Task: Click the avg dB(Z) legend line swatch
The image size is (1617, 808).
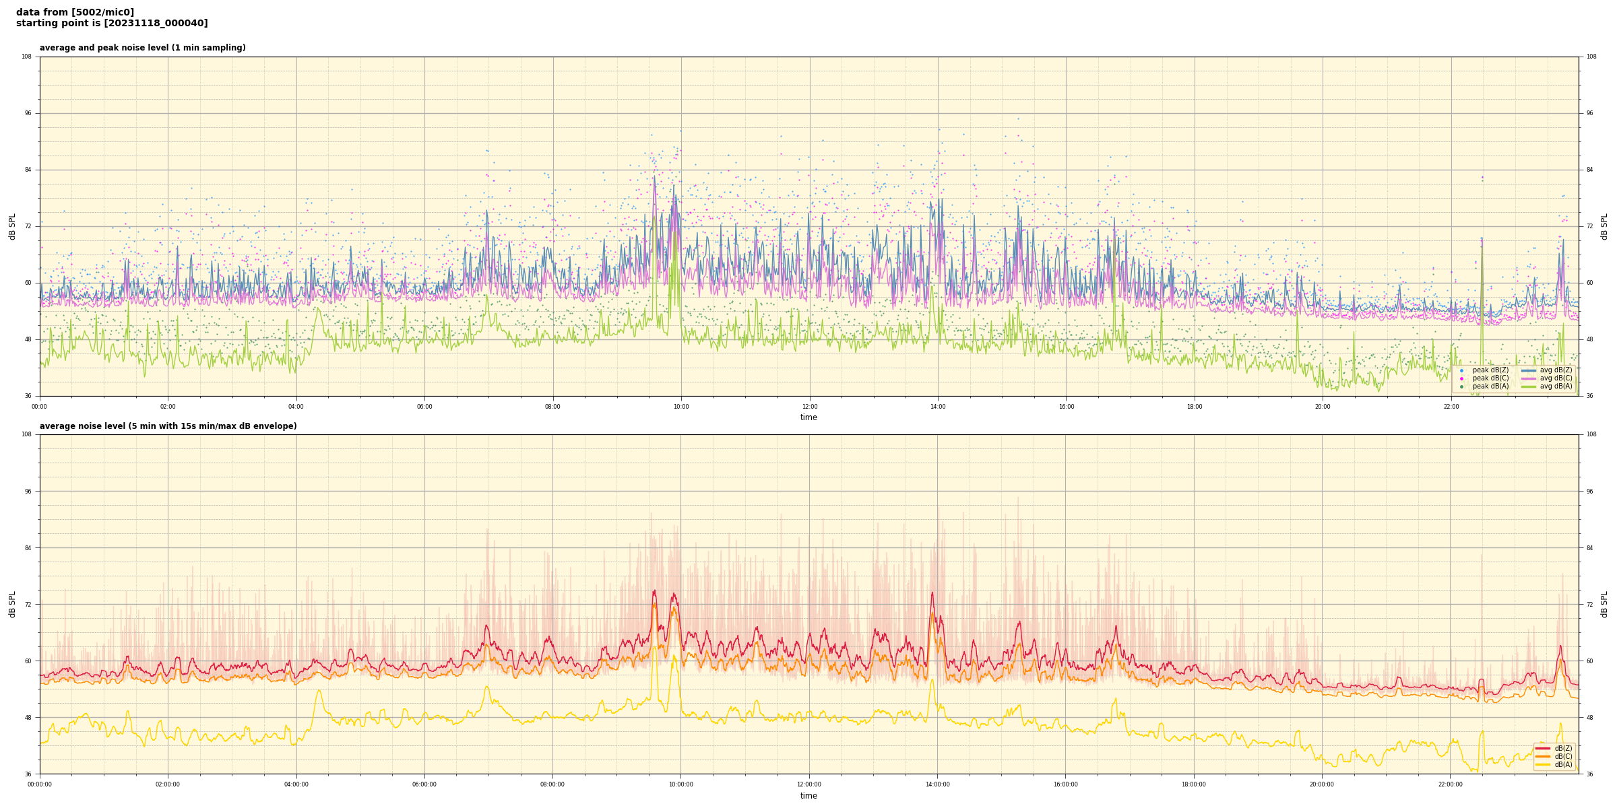Action: [1528, 370]
